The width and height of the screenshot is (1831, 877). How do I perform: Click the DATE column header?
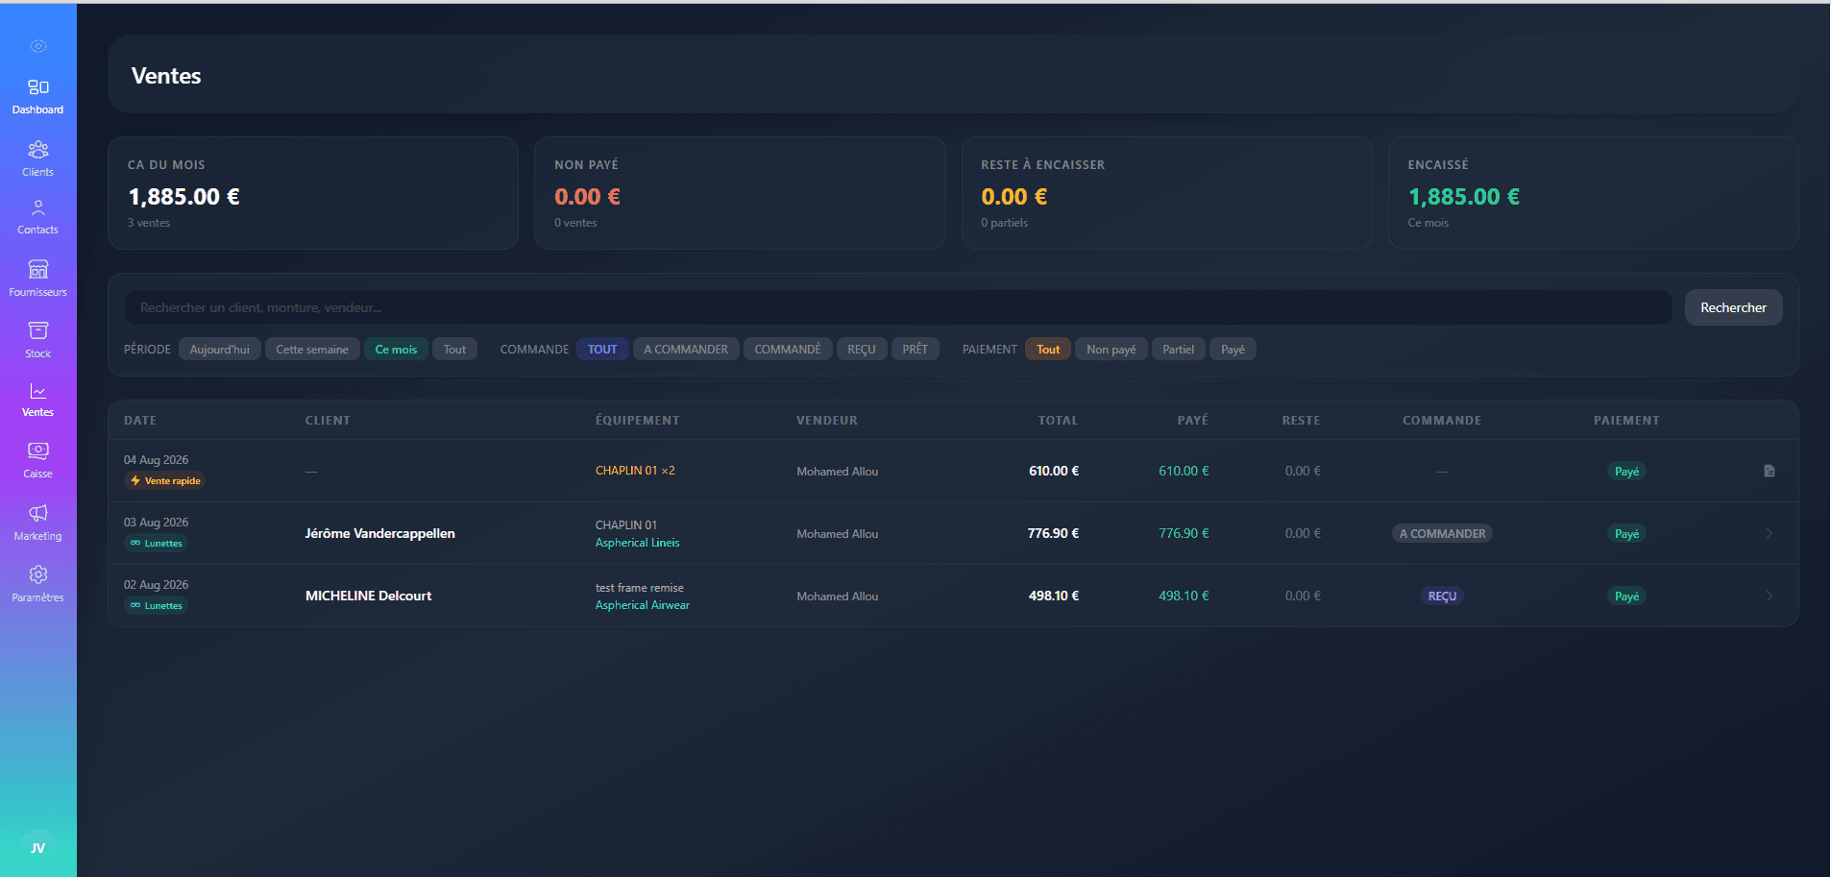point(140,421)
